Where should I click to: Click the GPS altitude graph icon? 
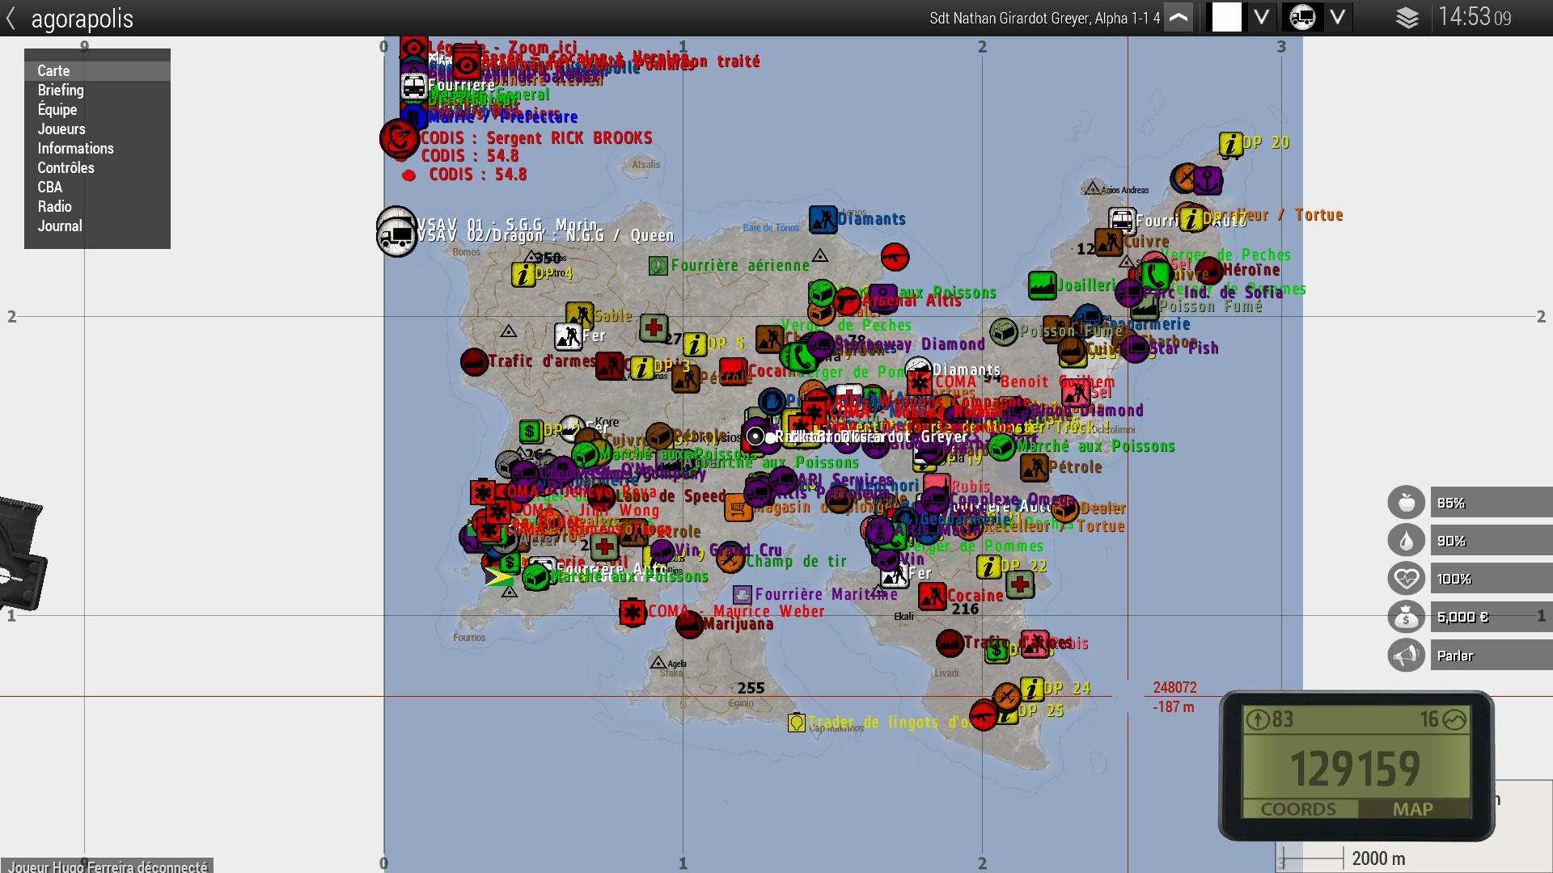click(x=1454, y=719)
